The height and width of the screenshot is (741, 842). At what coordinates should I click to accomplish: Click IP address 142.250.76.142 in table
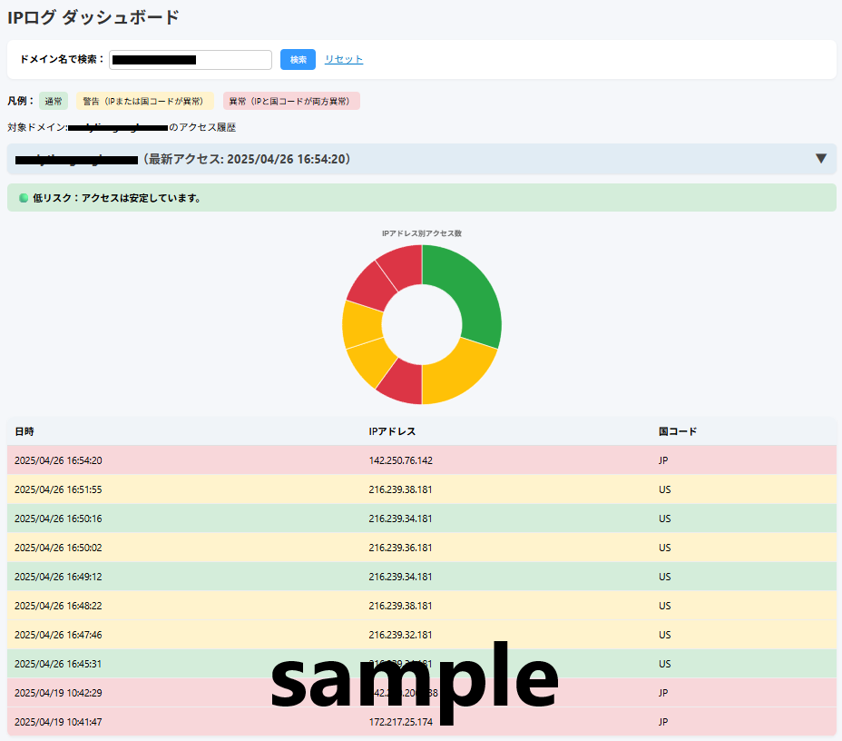[x=400, y=460]
